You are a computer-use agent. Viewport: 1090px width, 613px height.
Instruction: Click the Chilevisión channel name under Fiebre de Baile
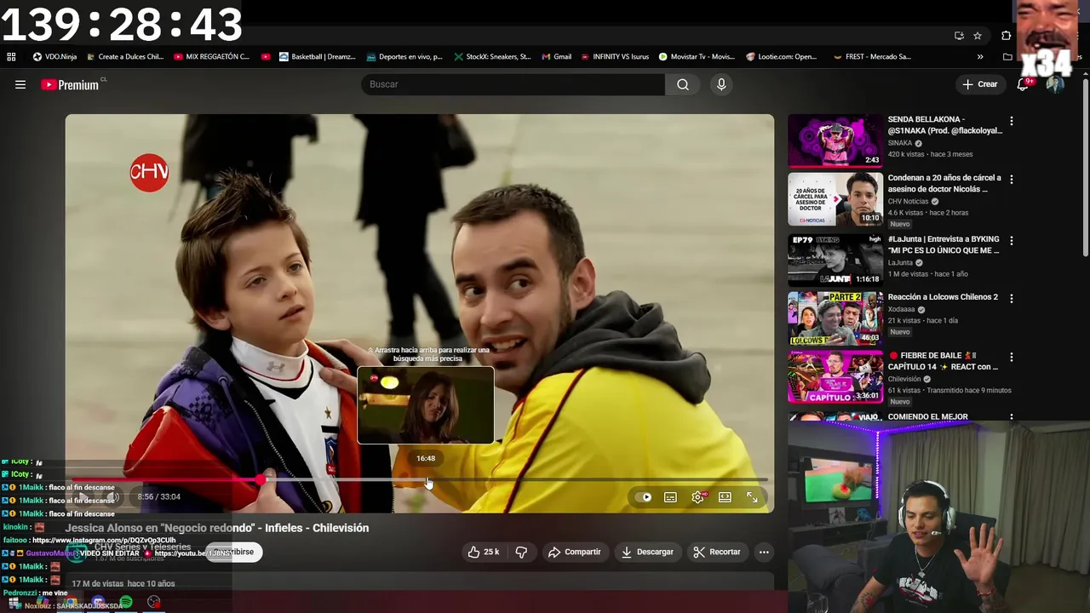[x=905, y=379]
